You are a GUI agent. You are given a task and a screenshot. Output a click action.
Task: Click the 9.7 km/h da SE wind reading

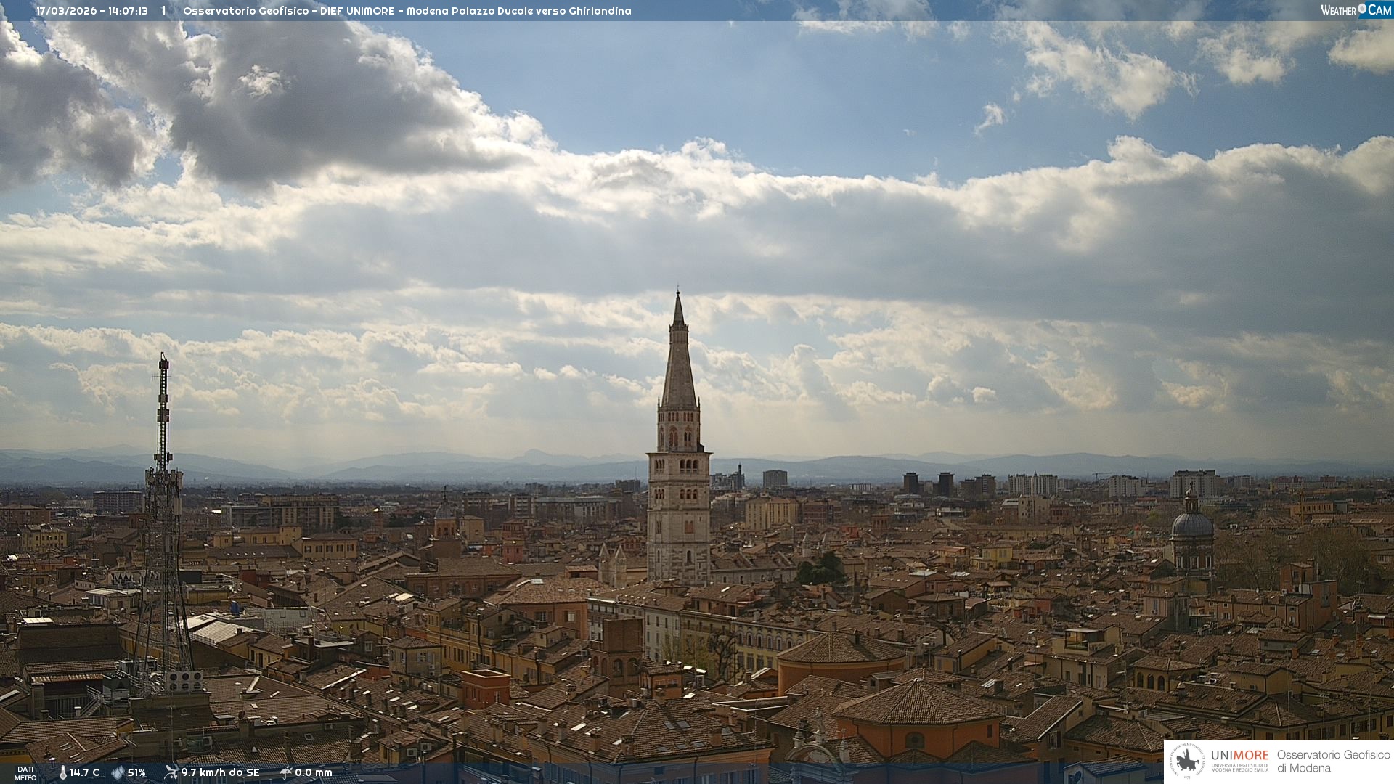click(220, 772)
